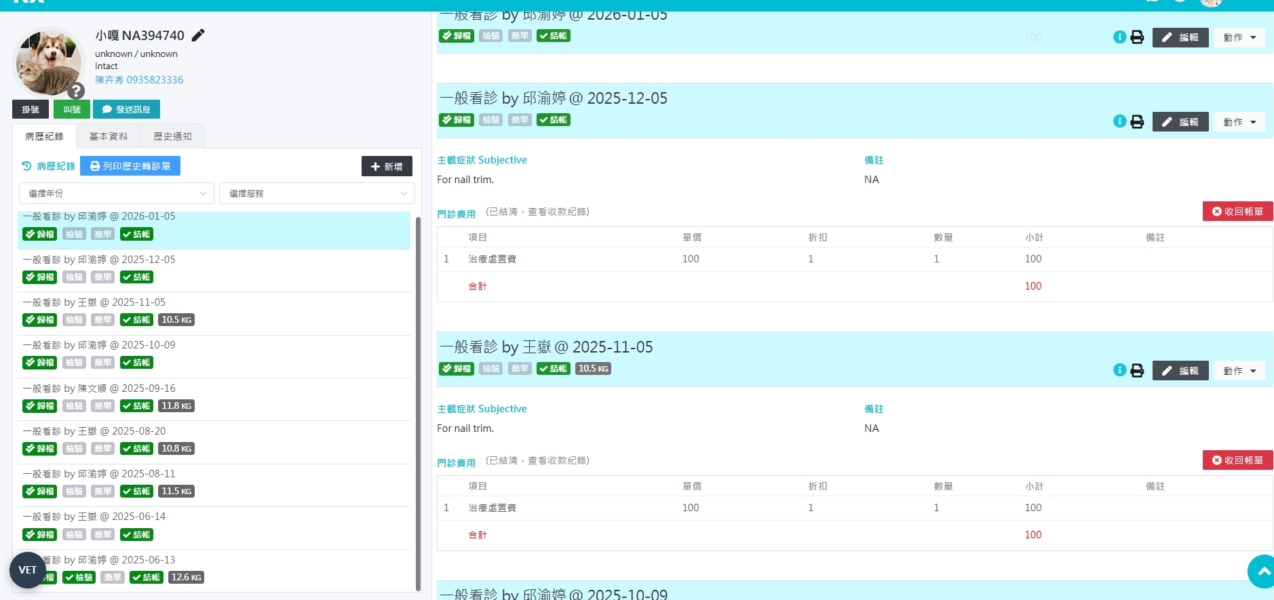
Task: Click the question mark badge on pet photo
Action: (x=76, y=90)
